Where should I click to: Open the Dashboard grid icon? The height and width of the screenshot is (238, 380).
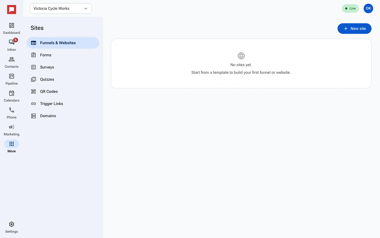12,25
